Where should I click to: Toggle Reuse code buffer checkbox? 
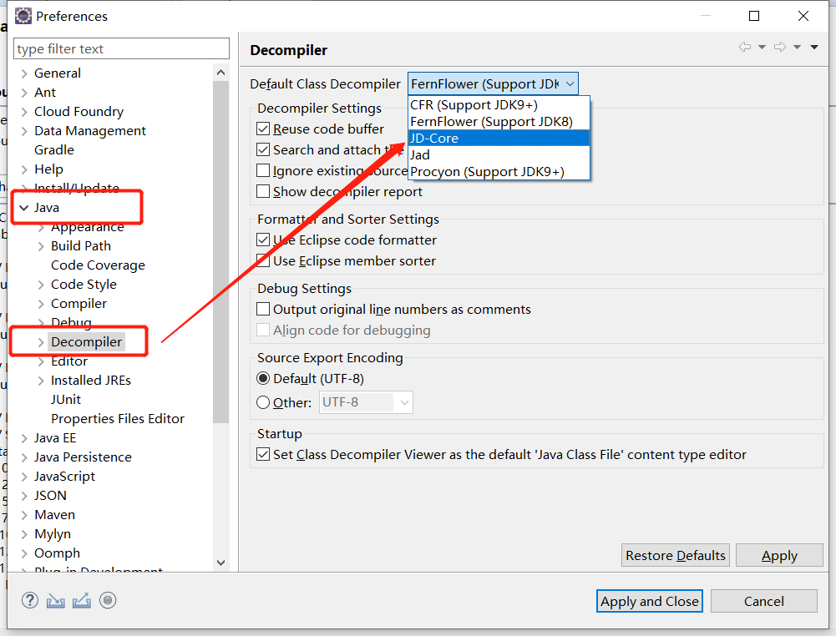coord(263,129)
